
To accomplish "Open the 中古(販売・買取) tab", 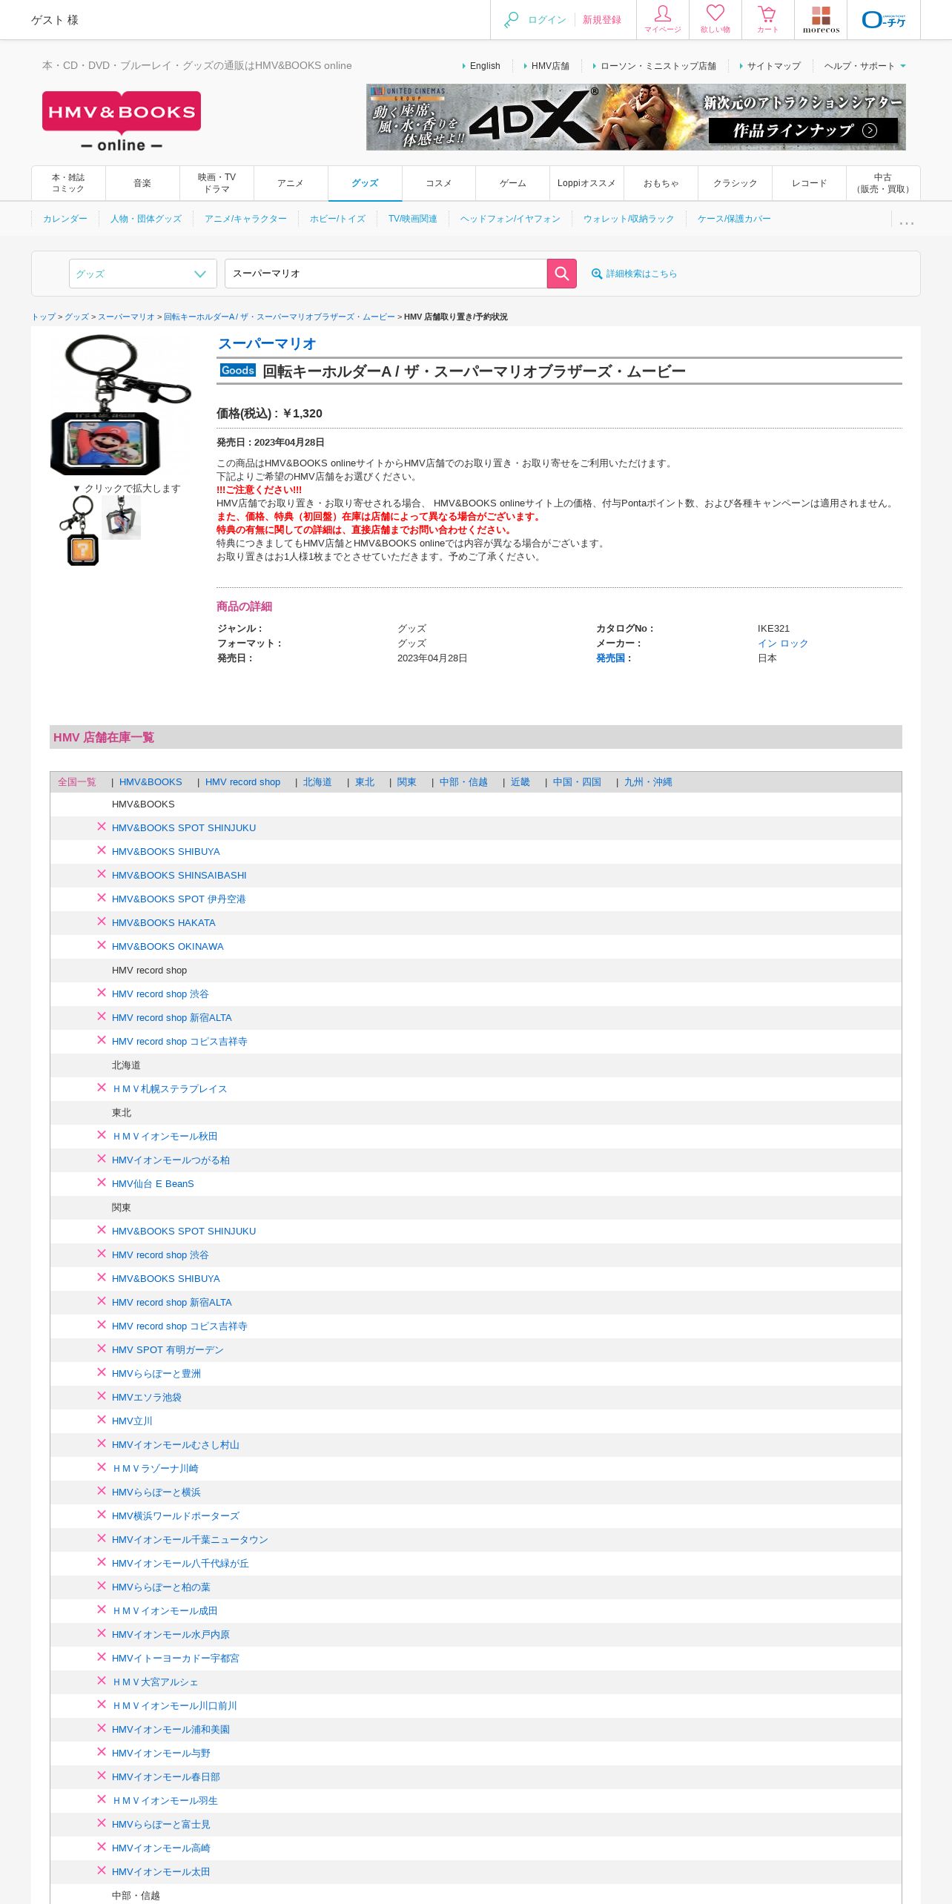I will pos(883,183).
